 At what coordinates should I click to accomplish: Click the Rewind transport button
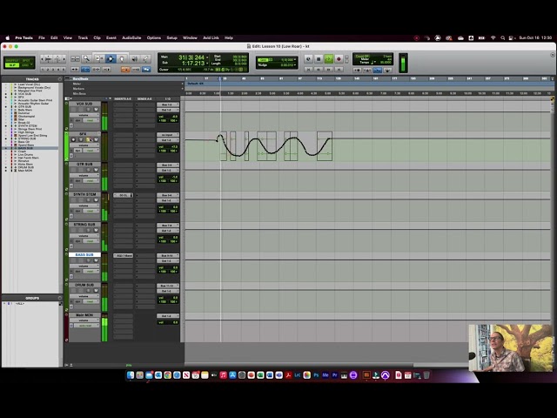coord(319,70)
